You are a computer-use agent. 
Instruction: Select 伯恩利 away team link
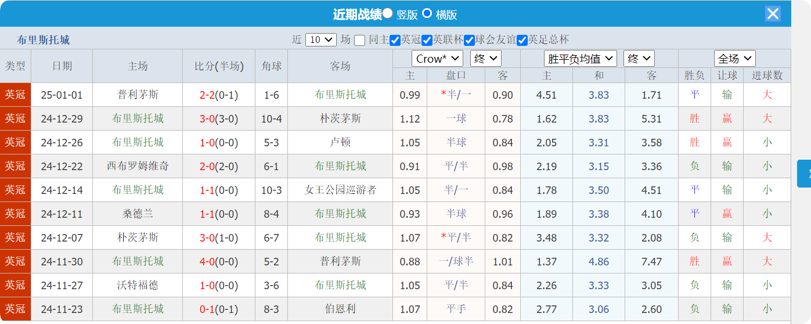pyautogui.click(x=340, y=309)
